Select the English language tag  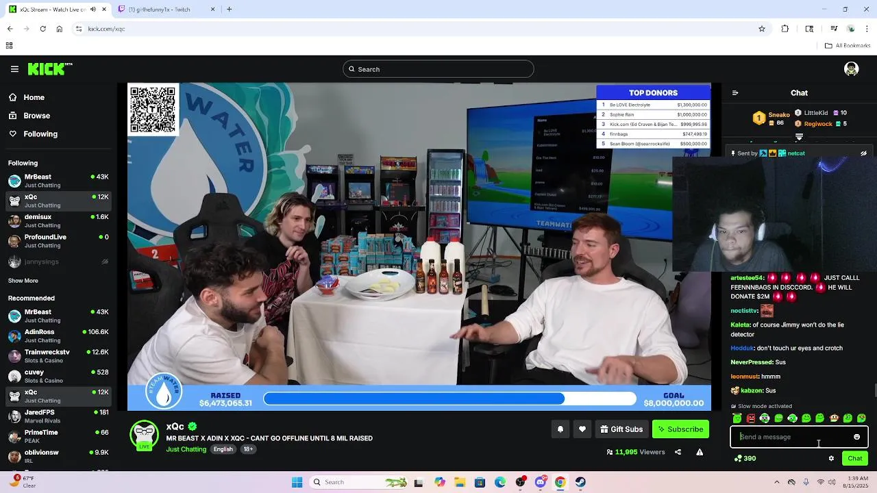click(x=223, y=449)
